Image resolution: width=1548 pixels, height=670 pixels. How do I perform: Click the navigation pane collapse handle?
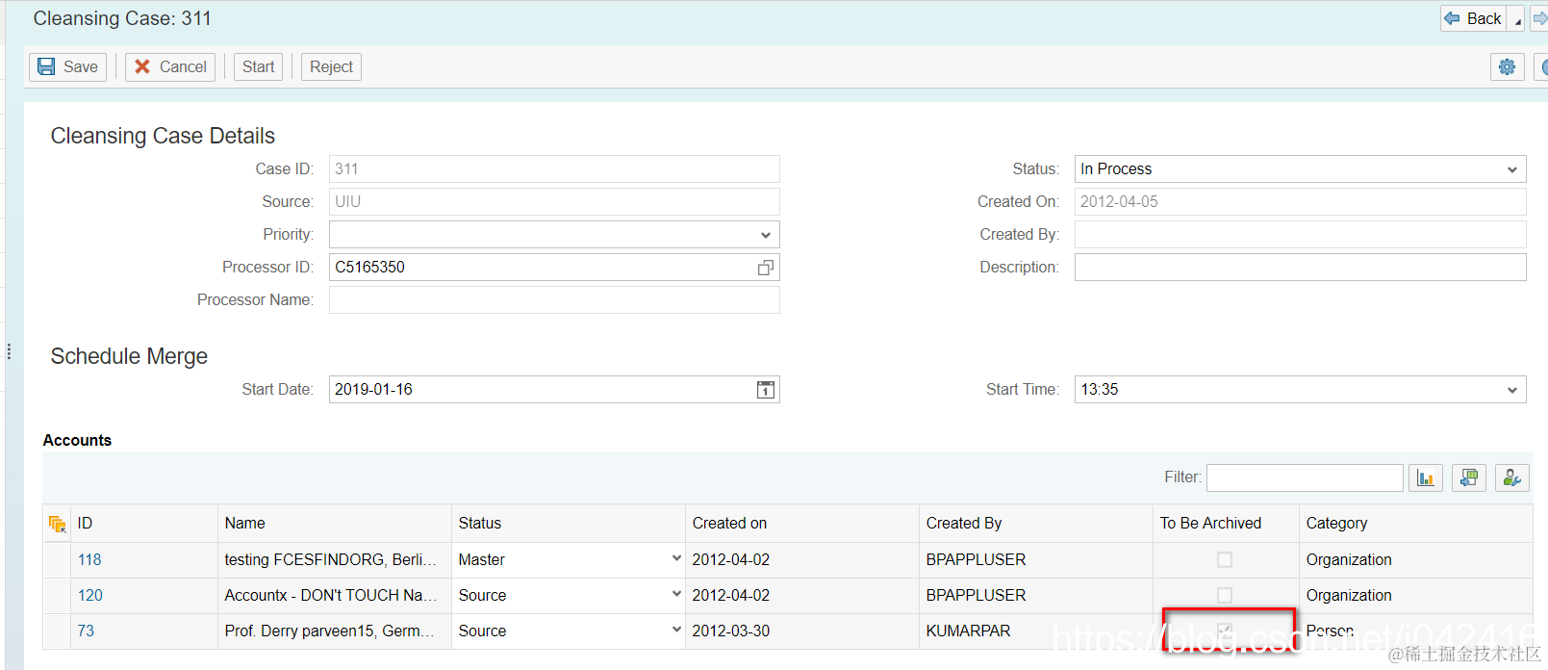(x=9, y=351)
